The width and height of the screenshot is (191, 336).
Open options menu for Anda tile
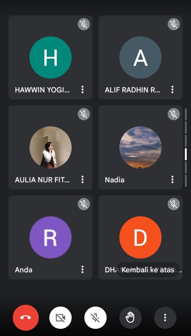83,269
